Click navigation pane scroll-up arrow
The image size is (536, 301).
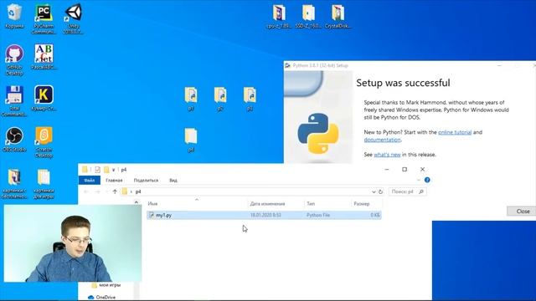(x=137, y=202)
